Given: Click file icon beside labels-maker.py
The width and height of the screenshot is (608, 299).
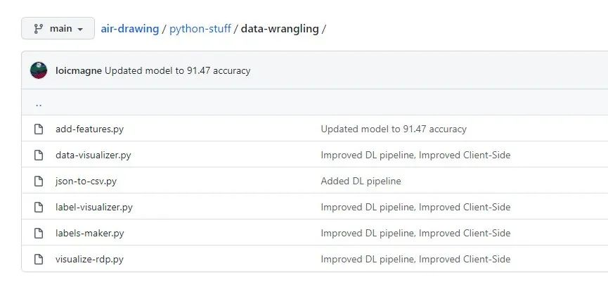Looking at the screenshot, I should pyautogui.click(x=39, y=233).
